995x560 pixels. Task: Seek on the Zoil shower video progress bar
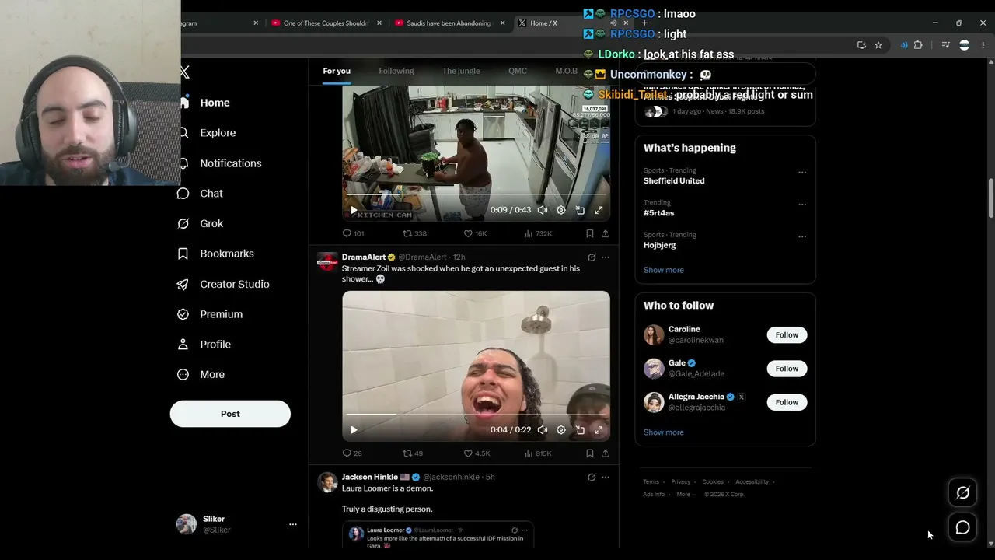pos(476,415)
